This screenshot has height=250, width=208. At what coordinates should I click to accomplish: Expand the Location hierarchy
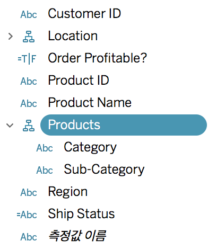[11, 37]
